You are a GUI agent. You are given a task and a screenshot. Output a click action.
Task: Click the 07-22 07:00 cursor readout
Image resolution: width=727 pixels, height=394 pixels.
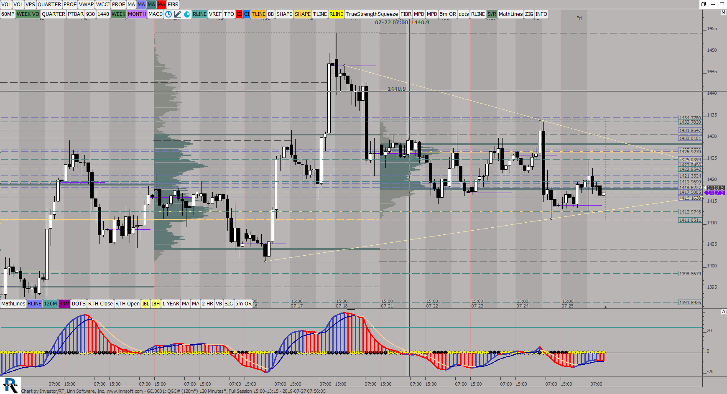pyautogui.click(x=391, y=22)
